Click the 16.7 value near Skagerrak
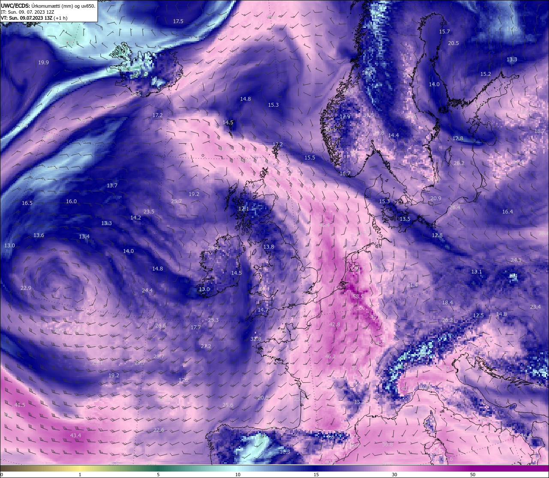 [345, 174]
